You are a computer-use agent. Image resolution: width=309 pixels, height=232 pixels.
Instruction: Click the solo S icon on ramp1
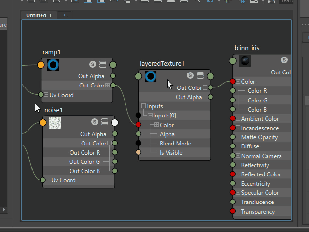(93, 64)
